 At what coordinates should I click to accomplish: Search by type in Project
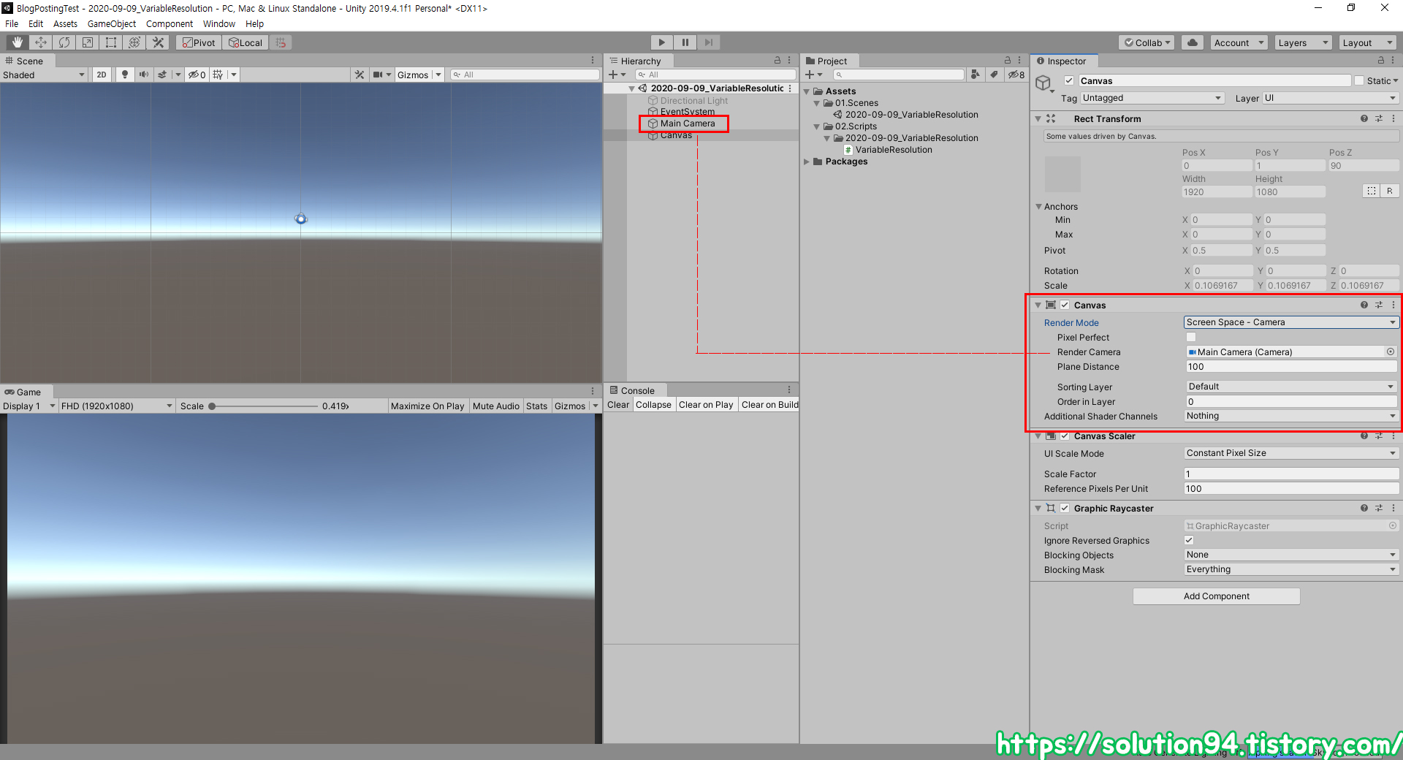pyautogui.click(x=976, y=75)
